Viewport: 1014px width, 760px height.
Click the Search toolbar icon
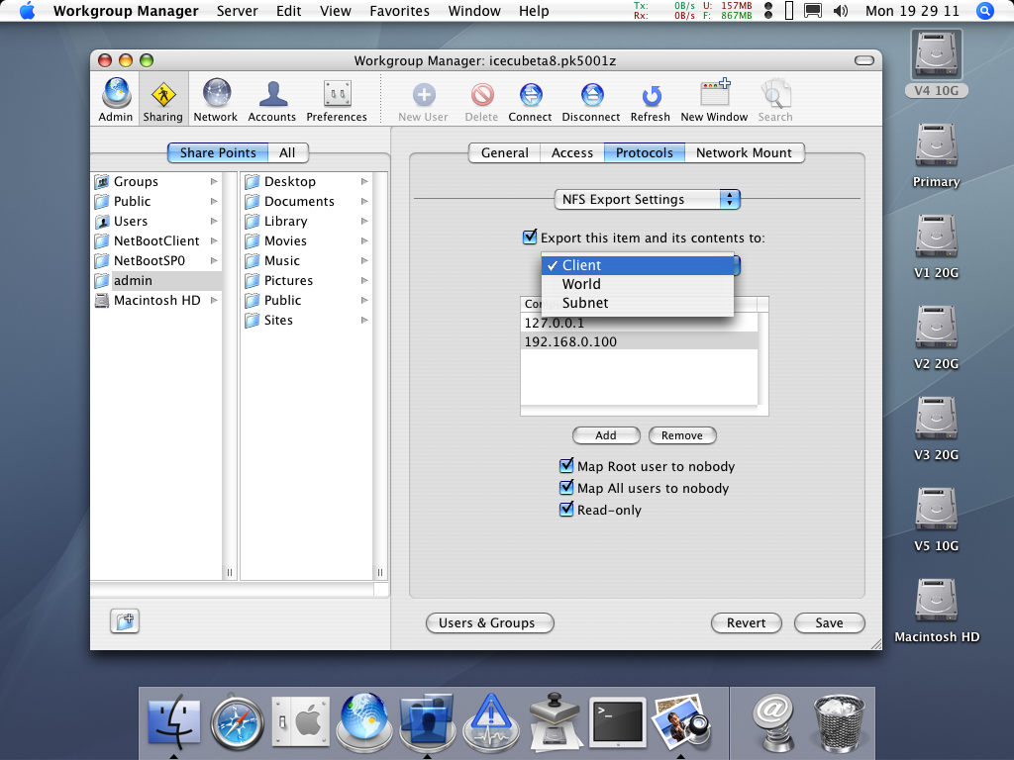tap(775, 102)
